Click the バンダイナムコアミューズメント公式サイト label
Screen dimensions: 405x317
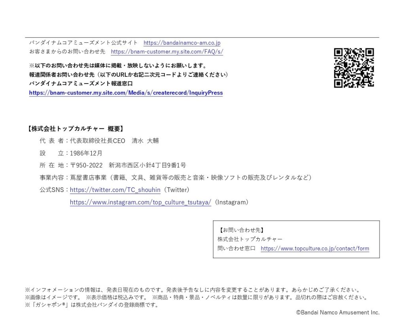(x=83, y=43)
